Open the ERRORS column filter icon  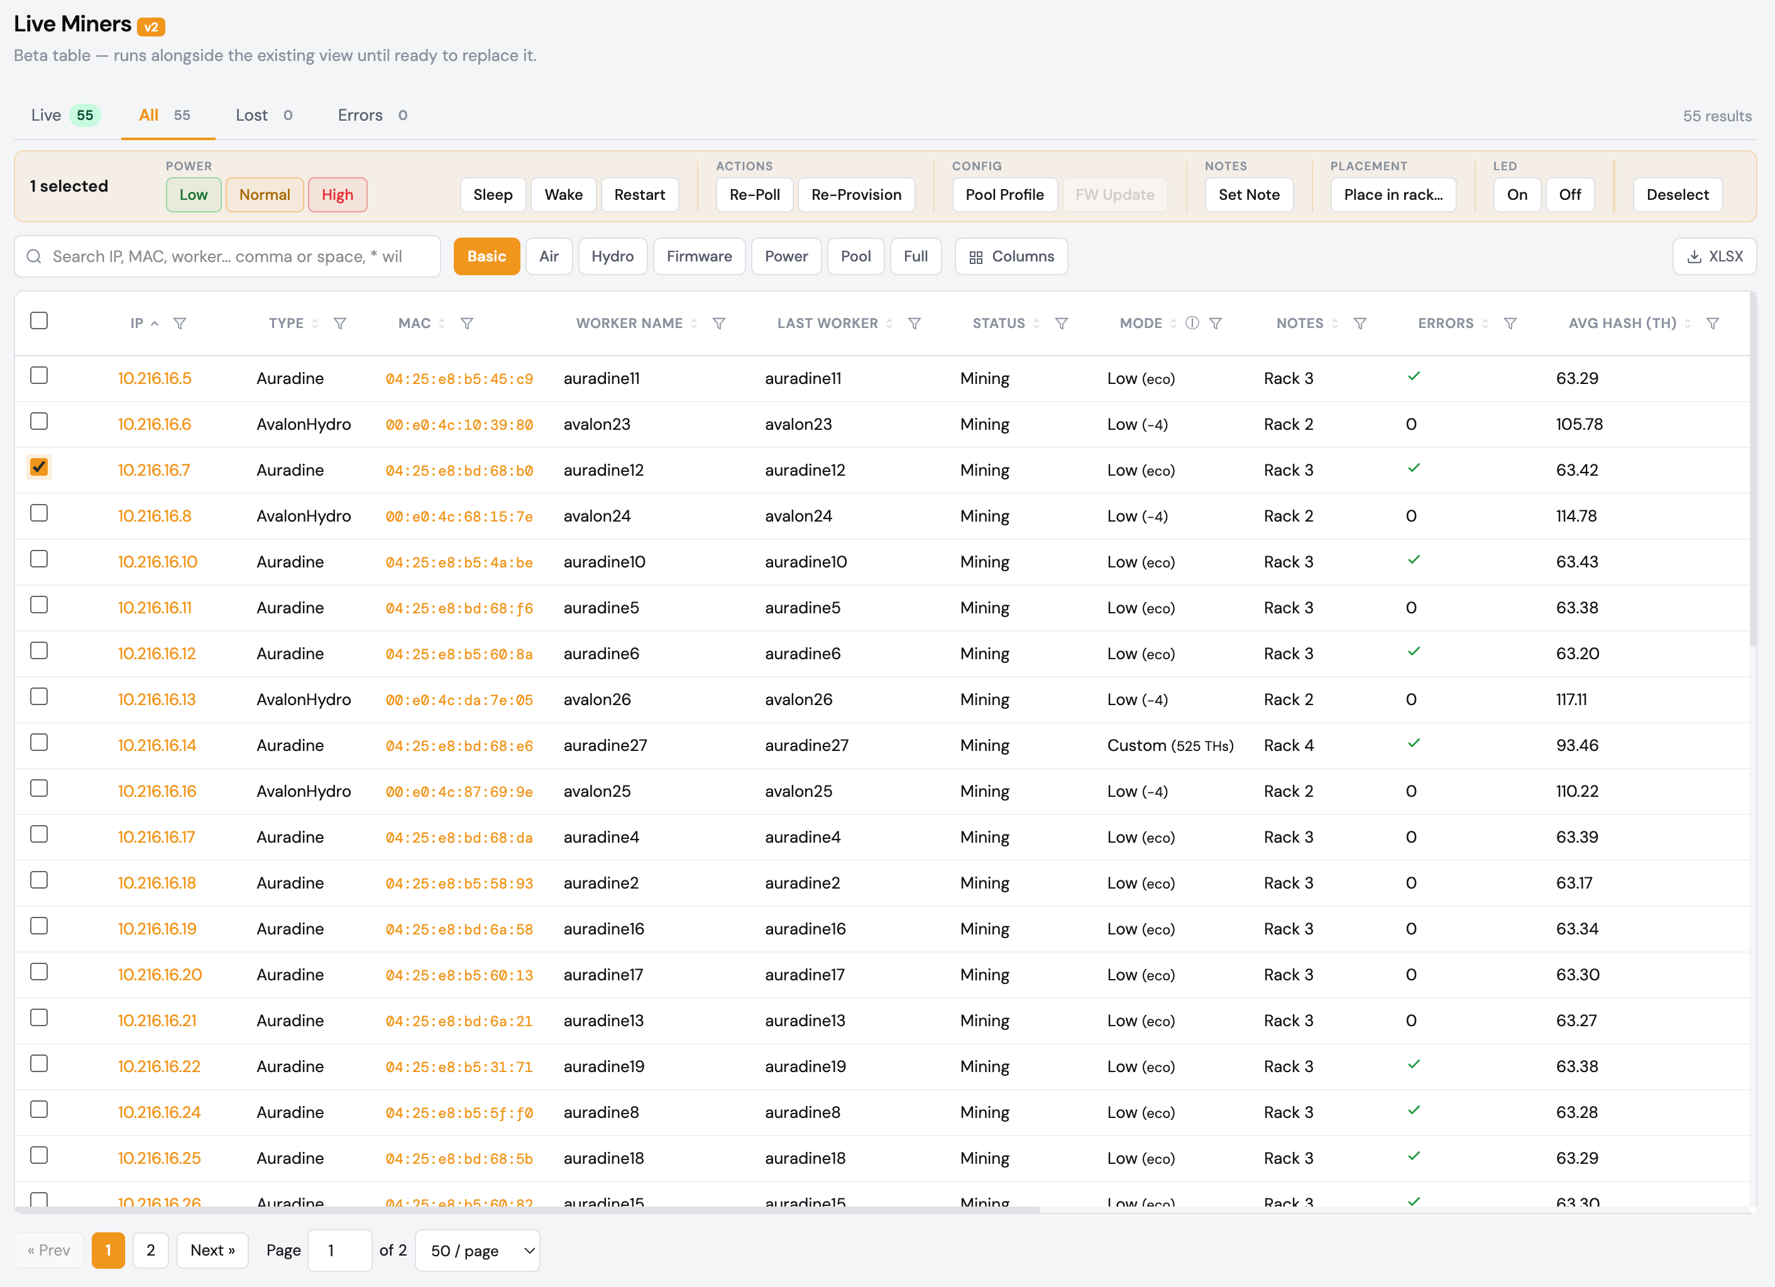(1510, 323)
